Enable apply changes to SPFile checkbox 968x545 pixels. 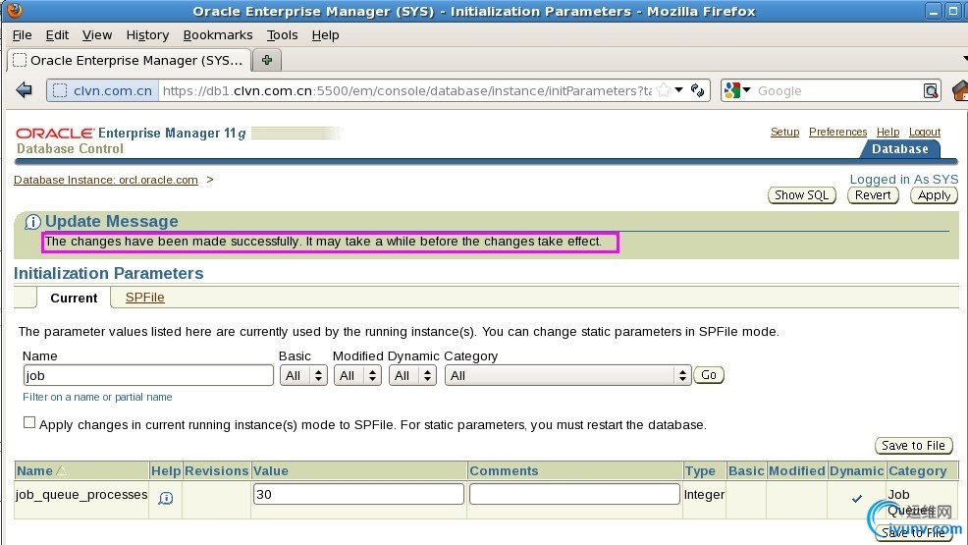coord(29,423)
